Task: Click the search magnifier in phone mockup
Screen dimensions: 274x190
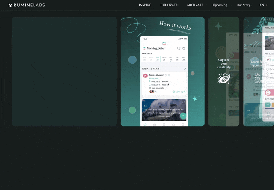Action: (x=179, y=48)
